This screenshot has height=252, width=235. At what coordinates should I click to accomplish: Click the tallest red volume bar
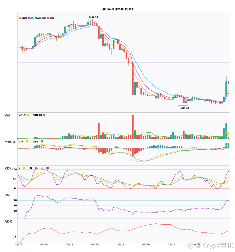pos(133,127)
